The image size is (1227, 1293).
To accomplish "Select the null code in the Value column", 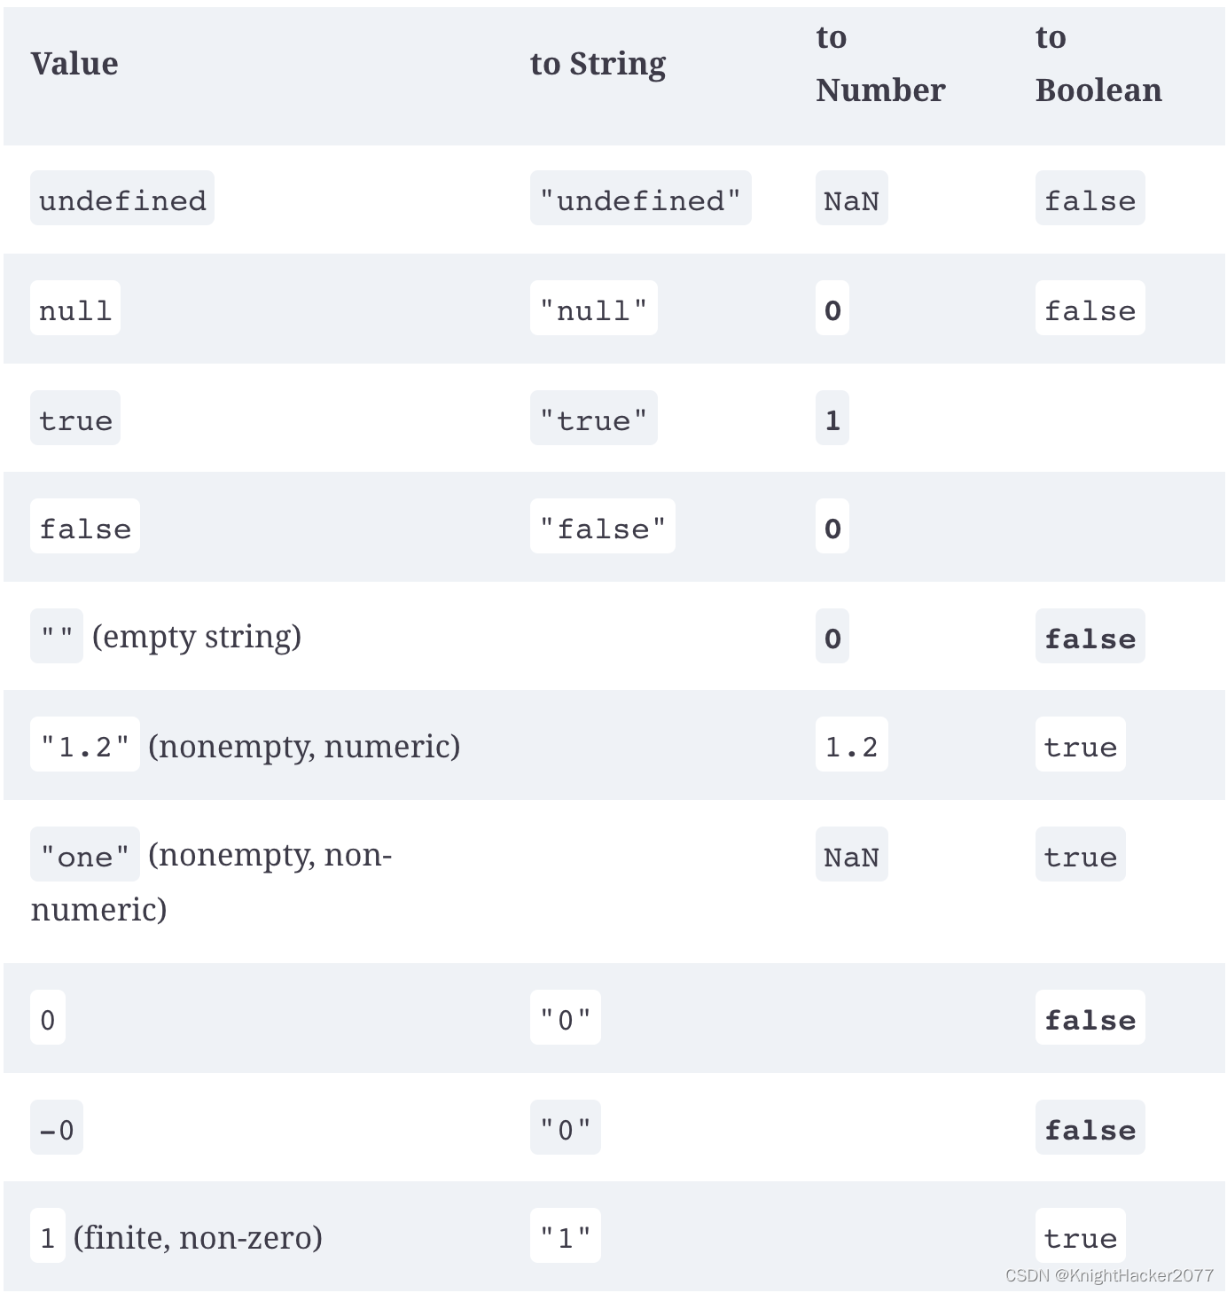I will (75, 309).
